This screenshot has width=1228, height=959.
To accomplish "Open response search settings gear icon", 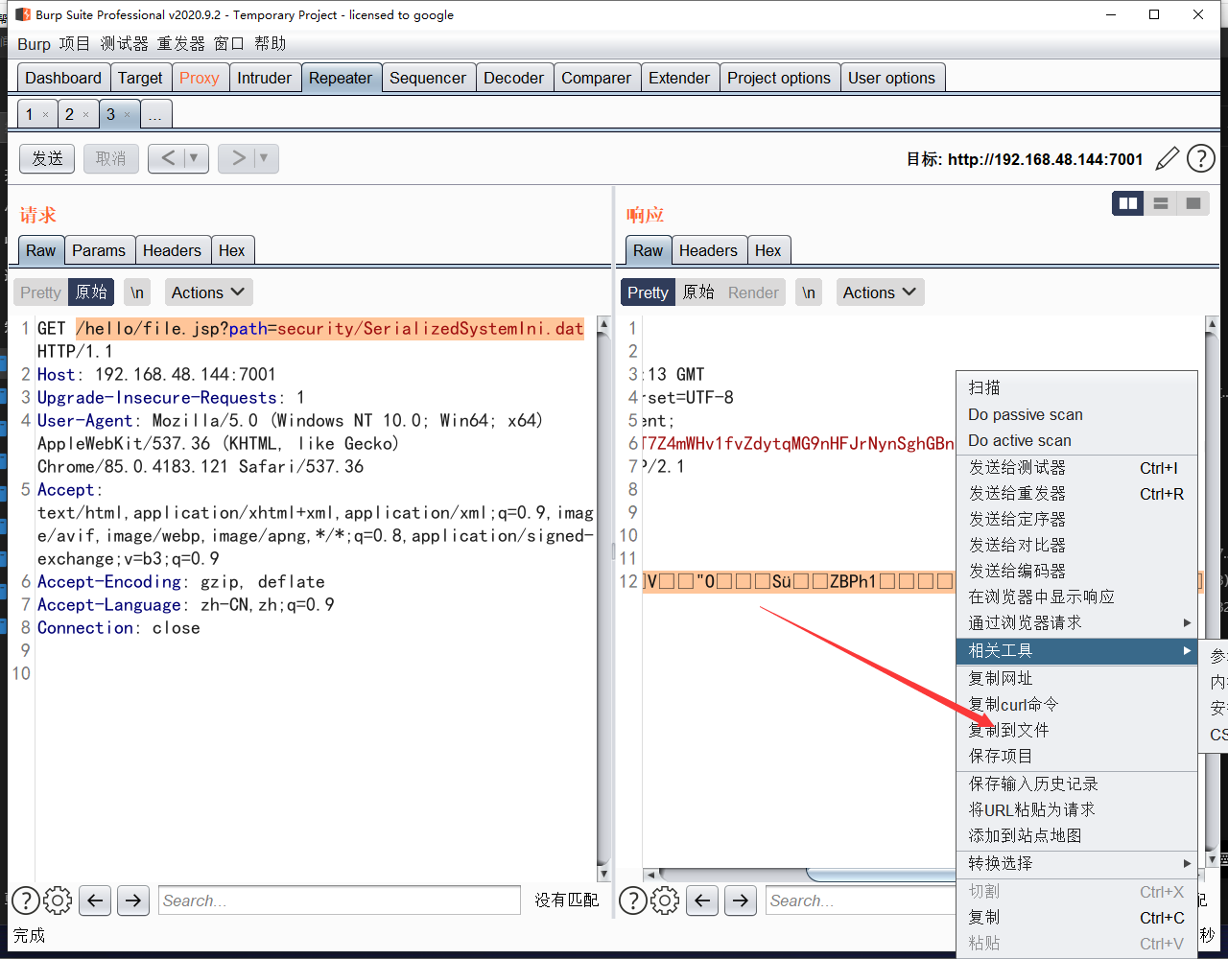I will 665,901.
